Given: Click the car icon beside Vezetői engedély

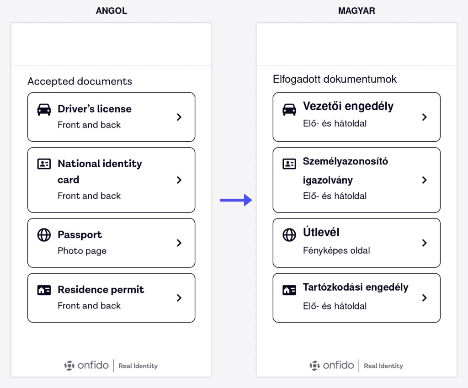Looking at the screenshot, I should coord(289,109).
